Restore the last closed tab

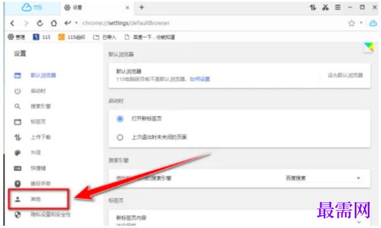[x=68, y=23]
